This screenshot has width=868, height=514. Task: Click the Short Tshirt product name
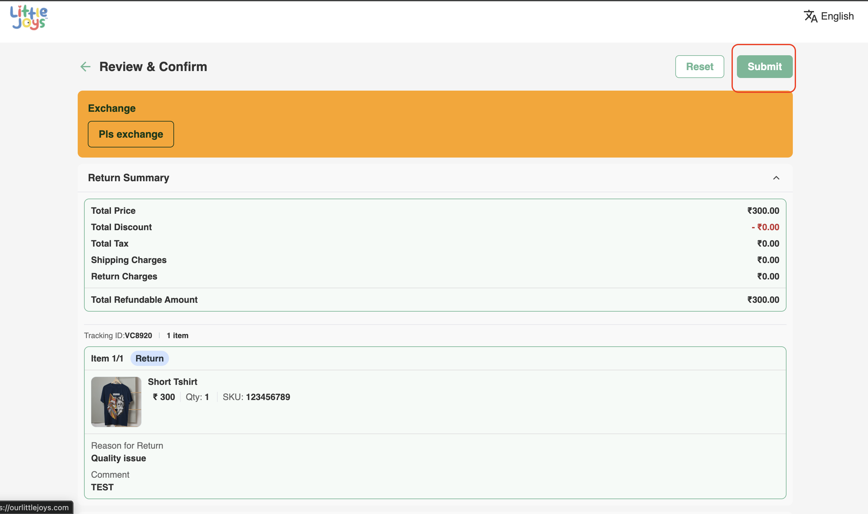pyautogui.click(x=172, y=382)
